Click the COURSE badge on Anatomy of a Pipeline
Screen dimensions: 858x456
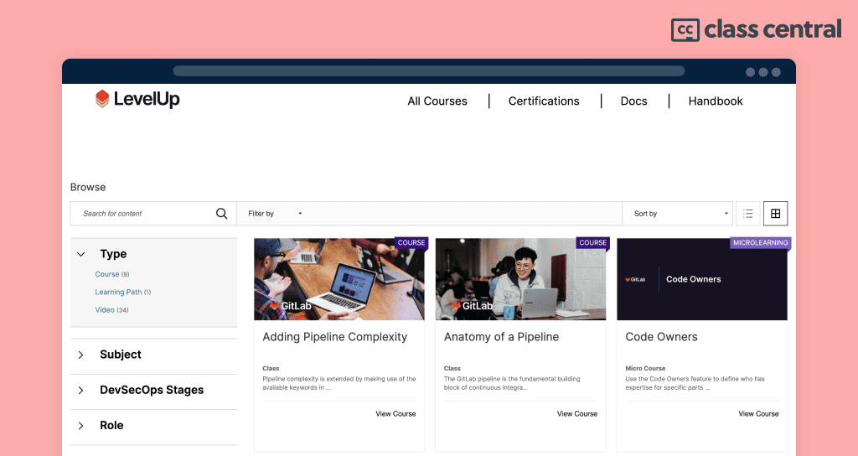(x=592, y=242)
